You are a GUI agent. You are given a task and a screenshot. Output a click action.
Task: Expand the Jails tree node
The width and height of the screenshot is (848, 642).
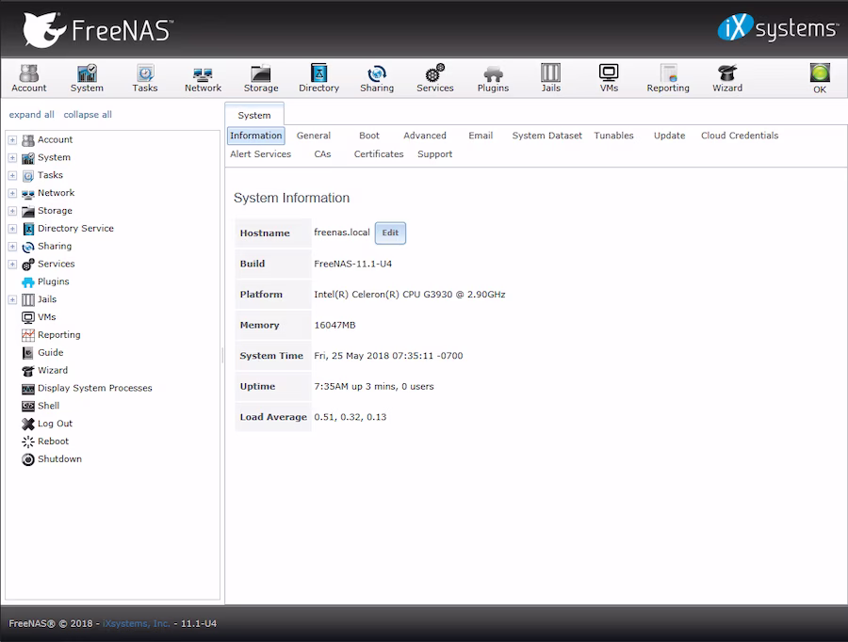coord(12,299)
